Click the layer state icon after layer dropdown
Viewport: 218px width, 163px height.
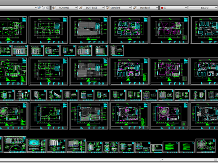click(40, 8)
